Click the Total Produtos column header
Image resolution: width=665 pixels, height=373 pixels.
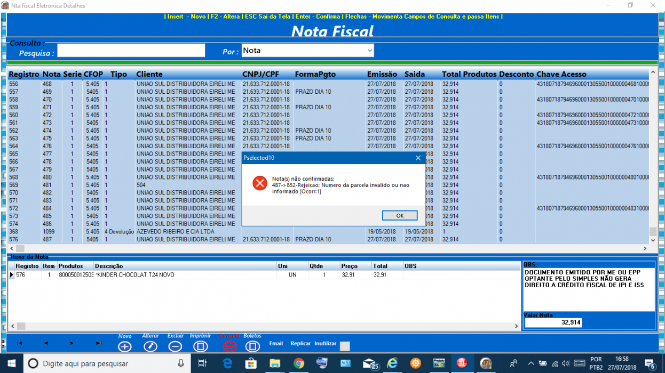tap(469, 74)
